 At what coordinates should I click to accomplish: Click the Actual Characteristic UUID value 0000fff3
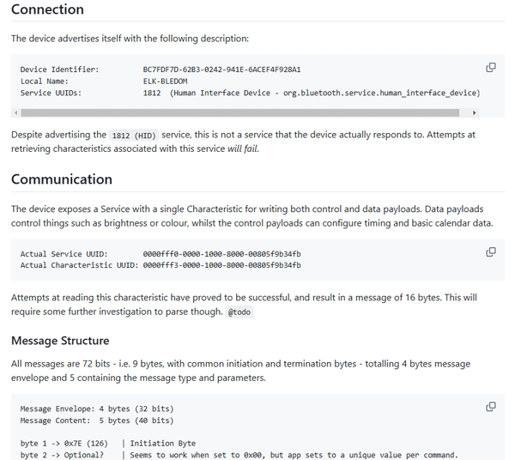[x=221, y=265]
